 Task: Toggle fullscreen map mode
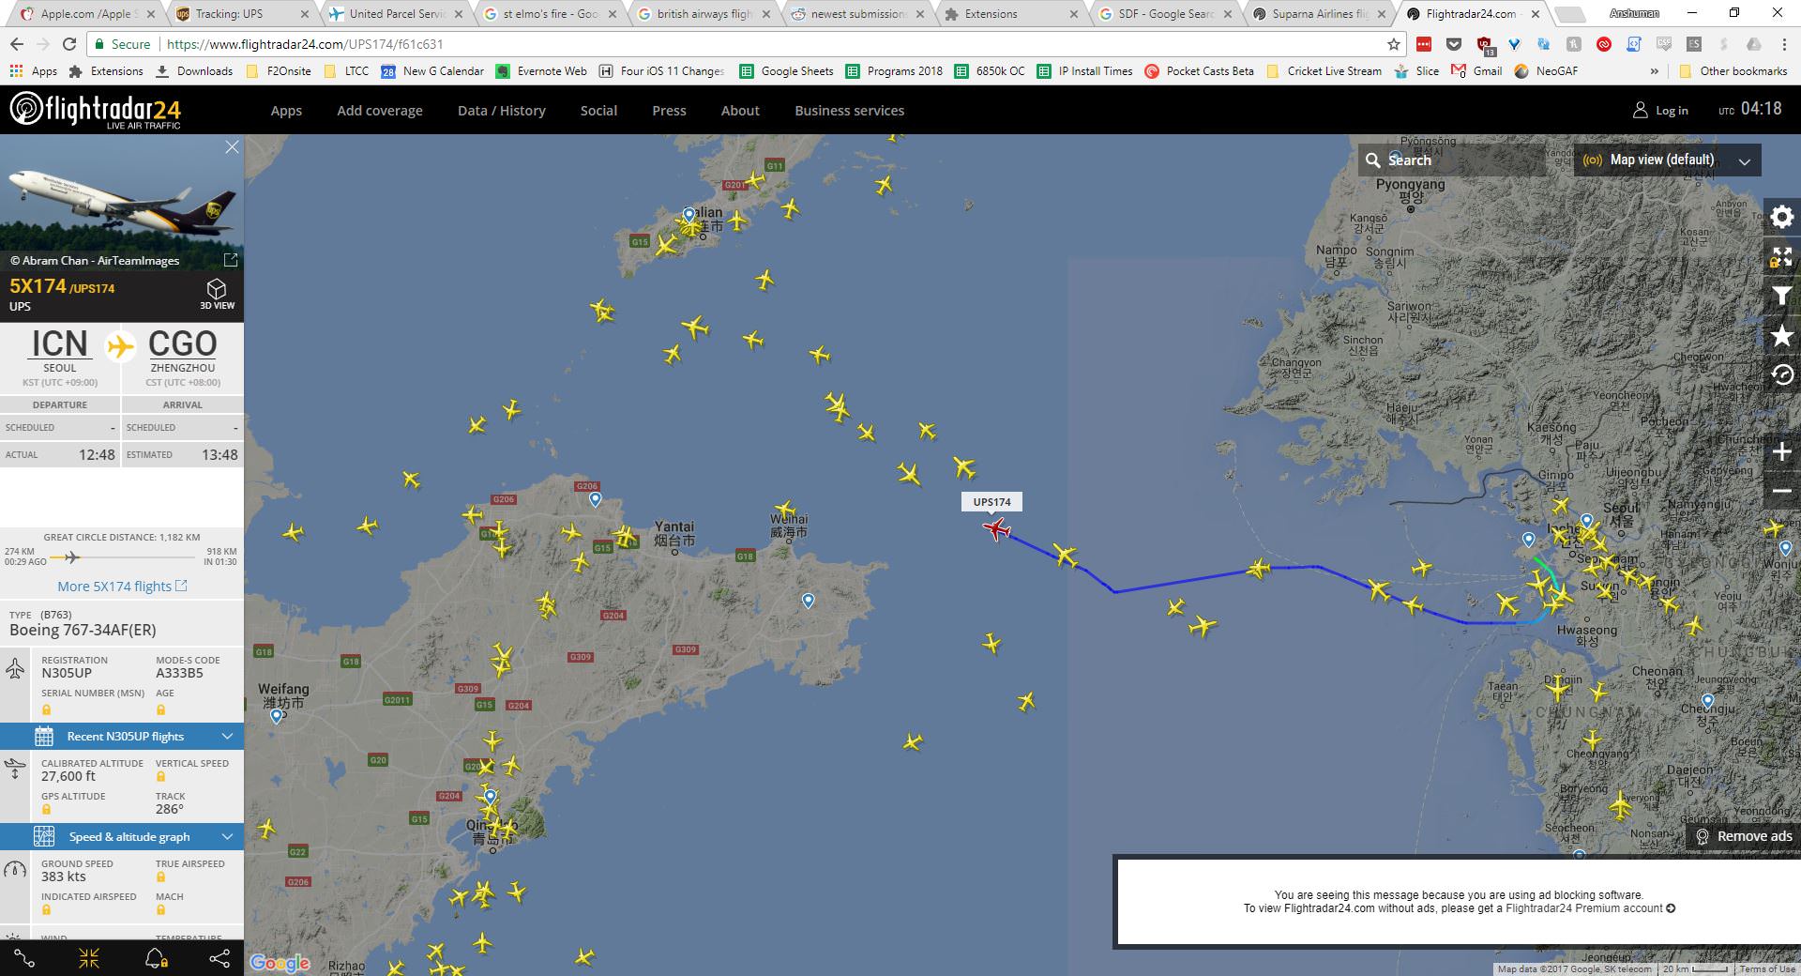point(1781,257)
